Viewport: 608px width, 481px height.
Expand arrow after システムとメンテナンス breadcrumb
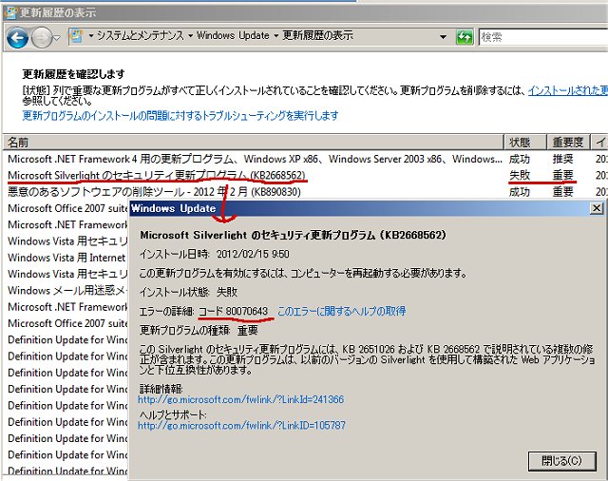pyautogui.click(x=190, y=36)
